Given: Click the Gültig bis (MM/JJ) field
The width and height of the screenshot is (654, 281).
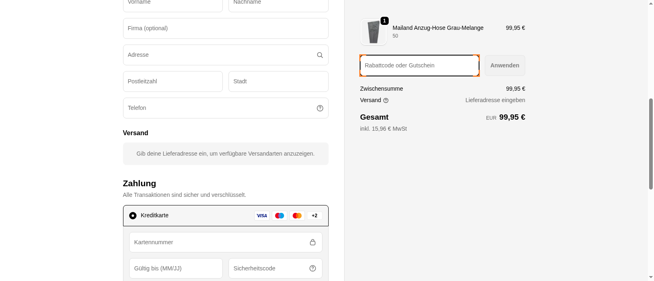Looking at the screenshot, I should coord(176,268).
